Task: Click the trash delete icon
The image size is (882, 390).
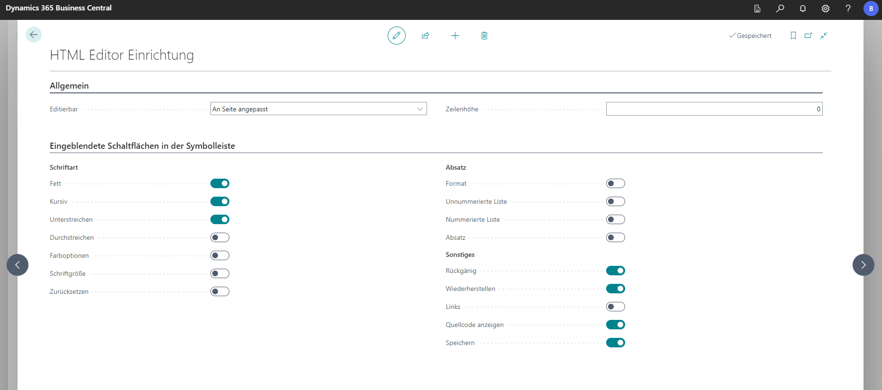Action: coord(484,36)
